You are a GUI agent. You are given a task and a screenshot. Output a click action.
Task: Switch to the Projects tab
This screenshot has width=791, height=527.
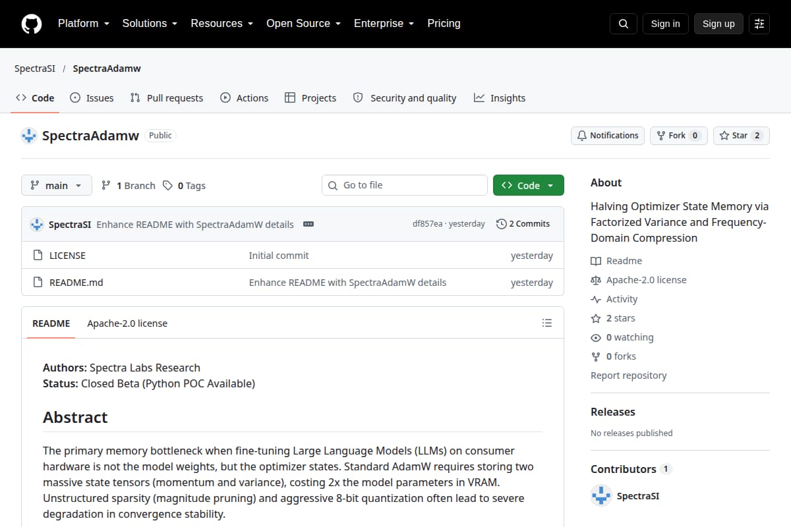[310, 98]
